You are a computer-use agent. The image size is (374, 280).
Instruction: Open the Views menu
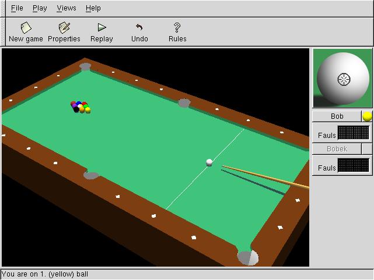67,8
